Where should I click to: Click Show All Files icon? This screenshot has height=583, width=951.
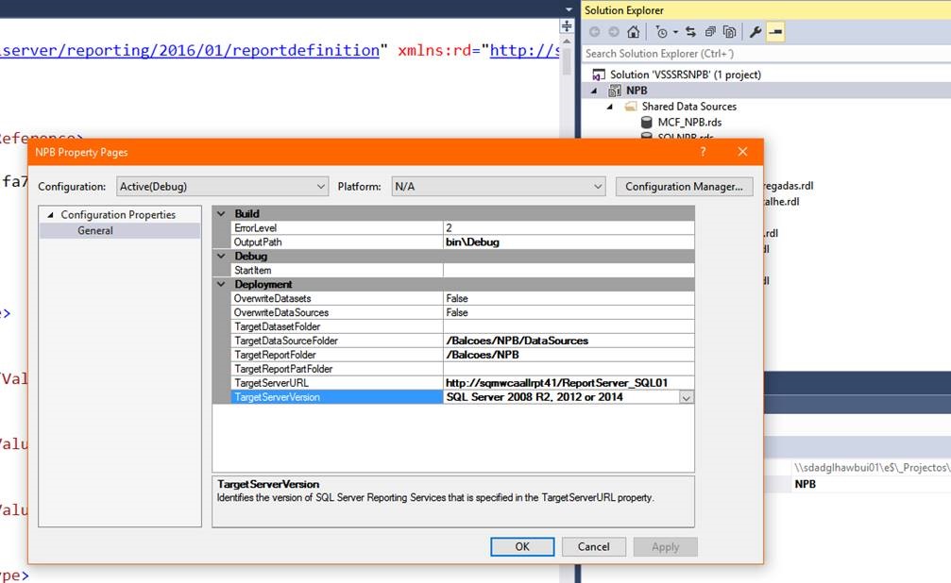click(730, 31)
